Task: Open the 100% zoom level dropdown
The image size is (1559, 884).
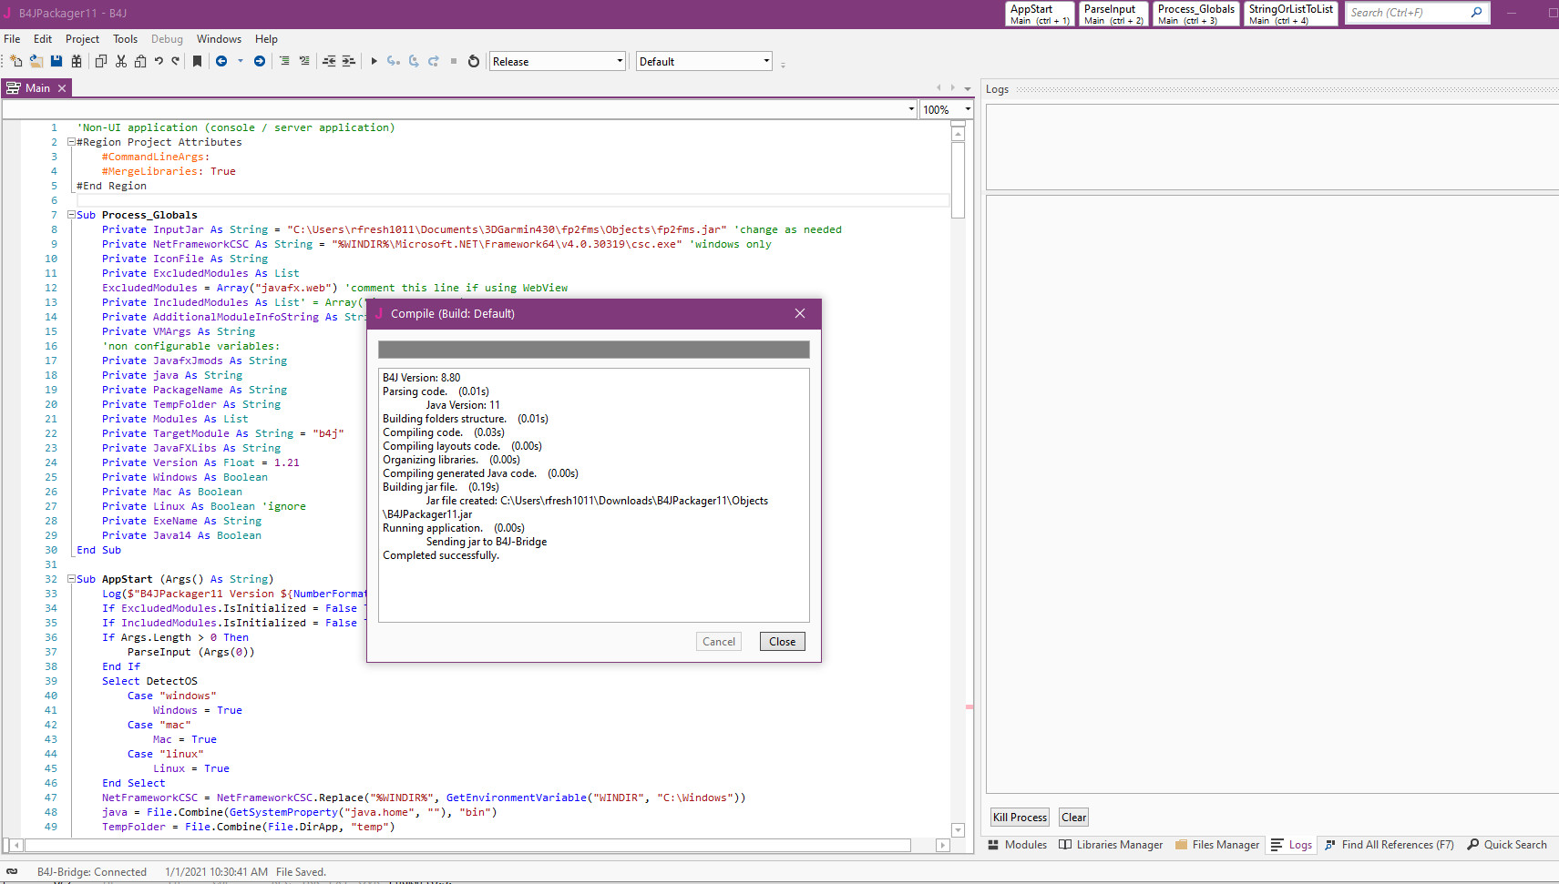Action: (967, 109)
